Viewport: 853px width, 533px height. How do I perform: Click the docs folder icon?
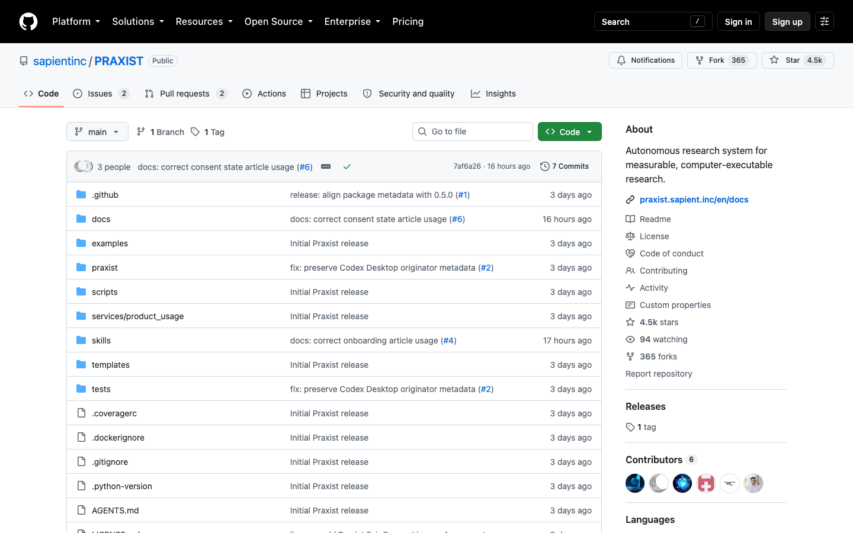81,219
